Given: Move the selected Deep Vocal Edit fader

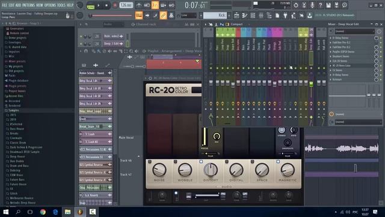Looking at the screenshot, I should [x=311, y=84].
